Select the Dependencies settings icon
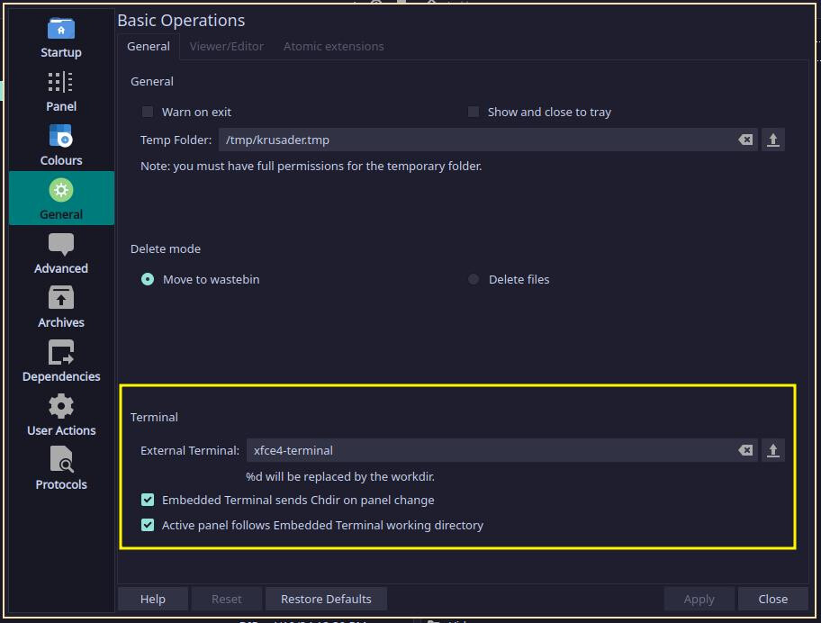Image resolution: width=821 pixels, height=623 pixels. 61,361
